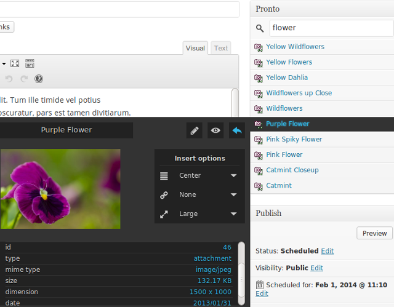
Task: Click media icon beside Yellow Flowers
Action: 259,63
